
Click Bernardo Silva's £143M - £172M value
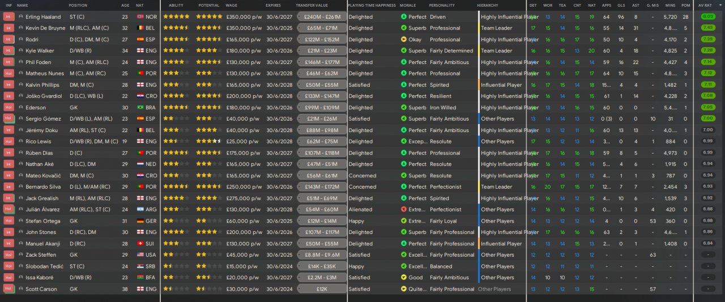pyautogui.click(x=322, y=187)
